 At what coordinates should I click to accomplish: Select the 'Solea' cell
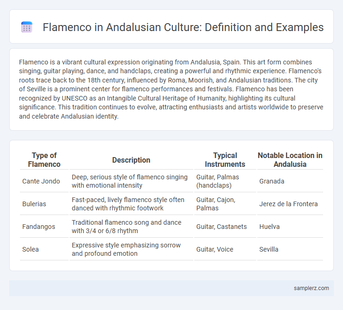pos(44,249)
